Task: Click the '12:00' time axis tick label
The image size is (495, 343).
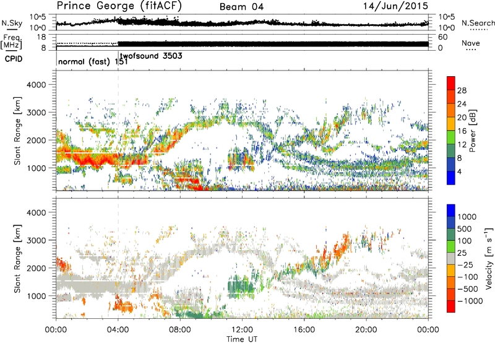Action: pyautogui.click(x=242, y=330)
